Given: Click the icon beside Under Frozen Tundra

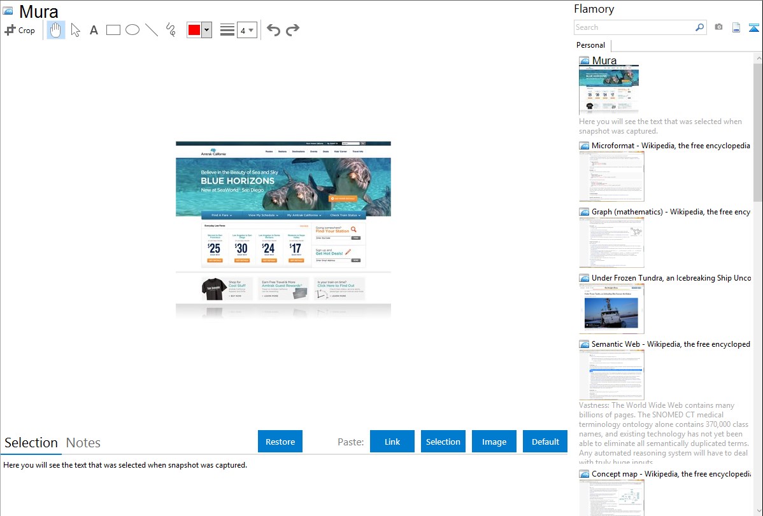Looking at the screenshot, I should [585, 278].
